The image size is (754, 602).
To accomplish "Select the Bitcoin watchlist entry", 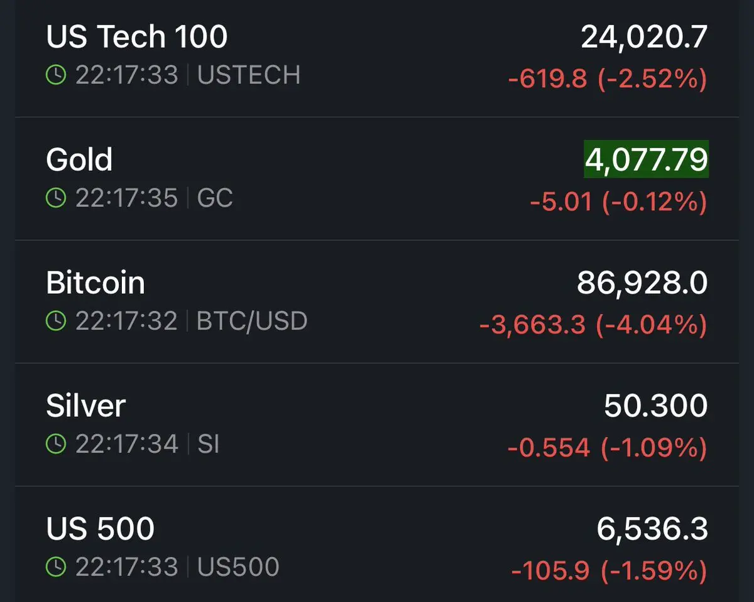I will [96, 282].
